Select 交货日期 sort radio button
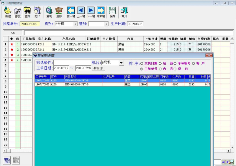The width and height of the screenshot is (236, 166). [x=142, y=63]
